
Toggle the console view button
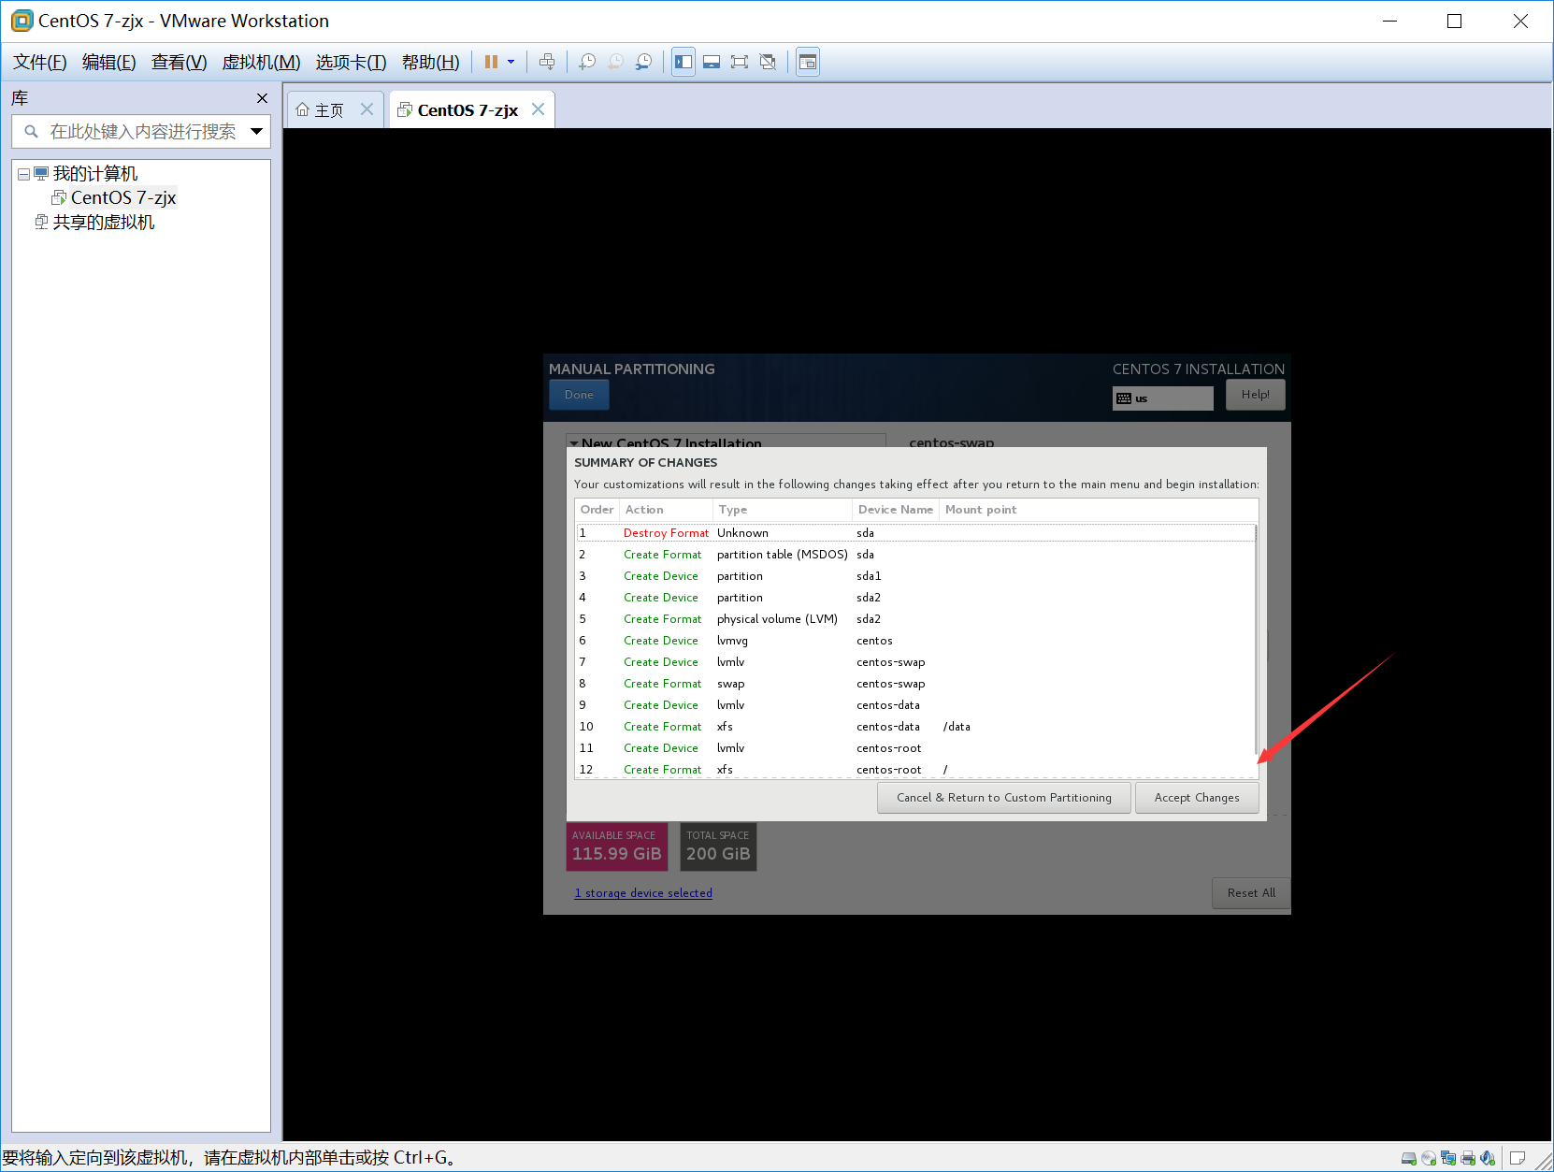[808, 62]
